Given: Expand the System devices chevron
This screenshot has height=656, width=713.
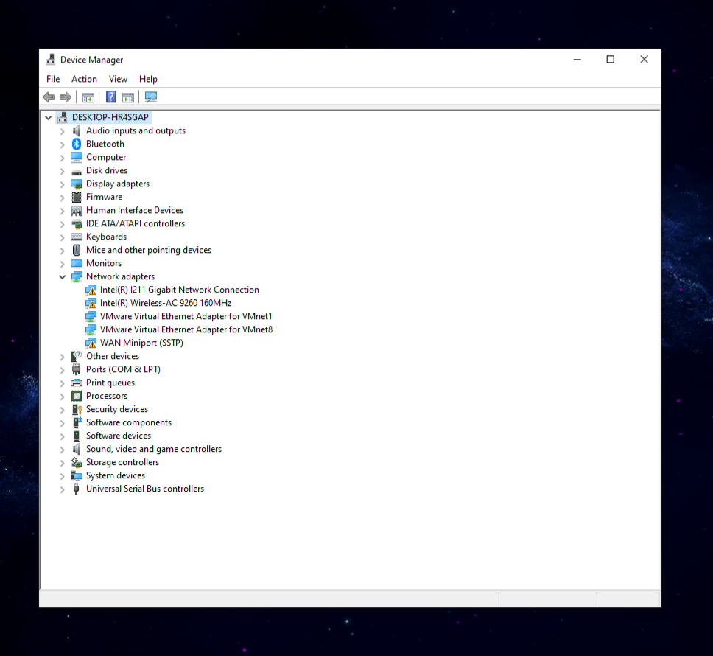Looking at the screenshot, I should point(63,476).
